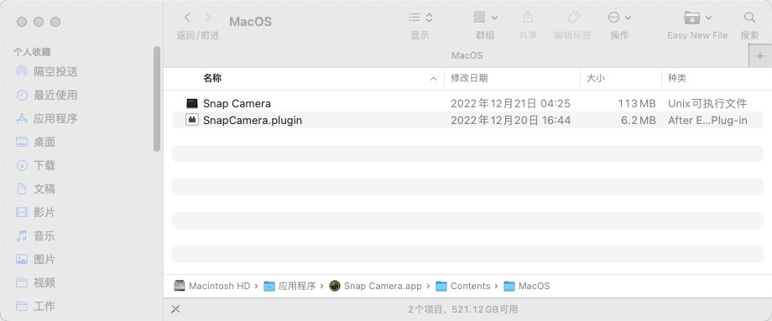772x321 pixels.
Task: Go to 应用程序 in the path bar
Action: point(290,286)
